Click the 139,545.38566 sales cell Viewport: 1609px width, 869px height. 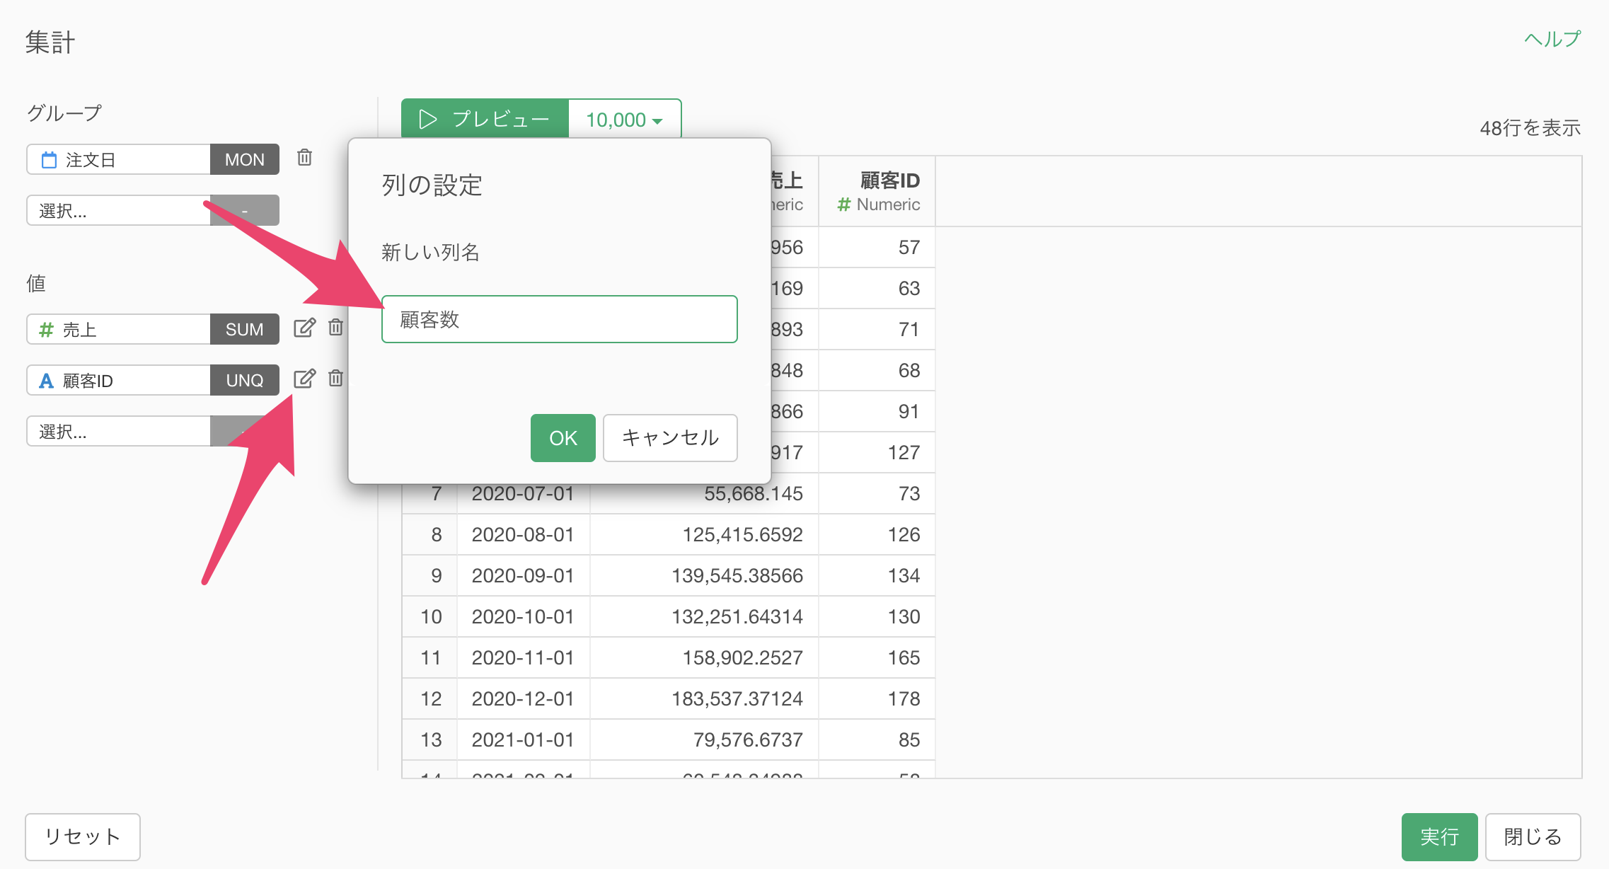(x=704, y=575)
